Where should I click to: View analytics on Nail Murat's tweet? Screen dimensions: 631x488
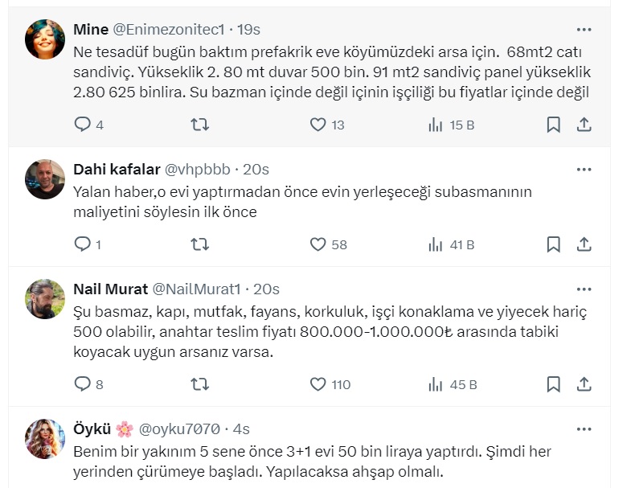tap(436, 384)
